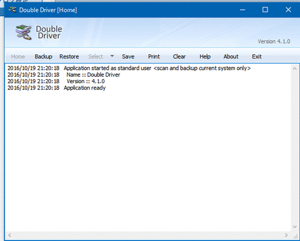Click the Select toolbar button
The width and height of the screenshot is (300, 241).
click(x=96, y=57)
